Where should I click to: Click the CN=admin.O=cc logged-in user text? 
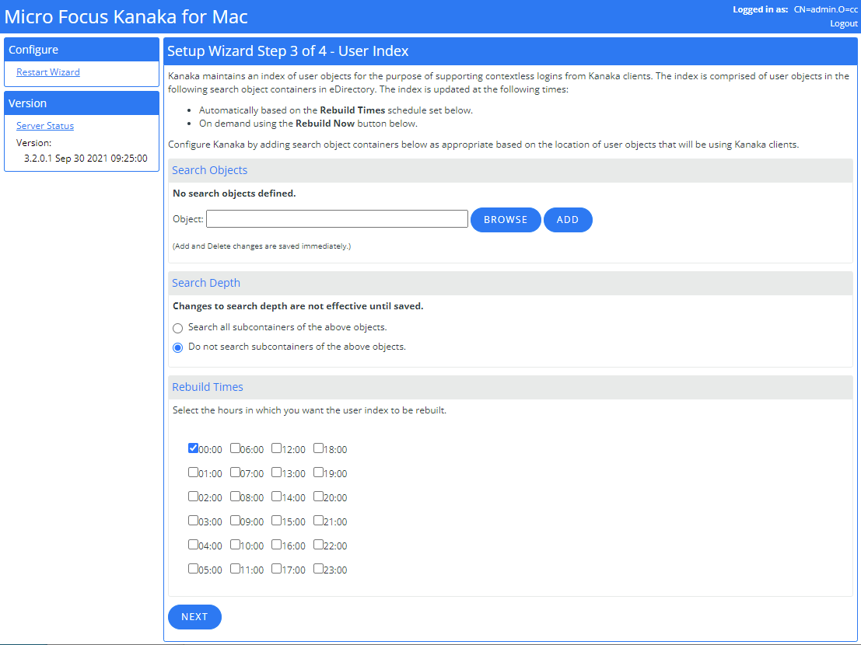point(825,9)
